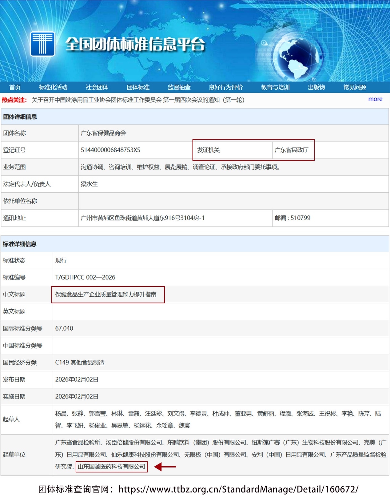Screen dimensions: 390x502
Task: Select the 广东省民政厅 value
Action: coord(291,150)
